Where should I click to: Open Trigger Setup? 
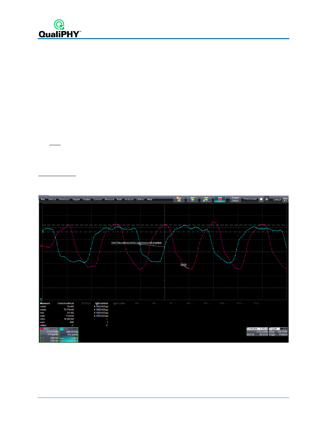click(x=235, y=199)
